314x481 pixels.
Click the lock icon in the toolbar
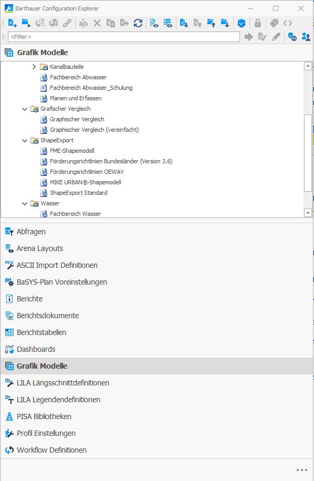tap(257, 23)
